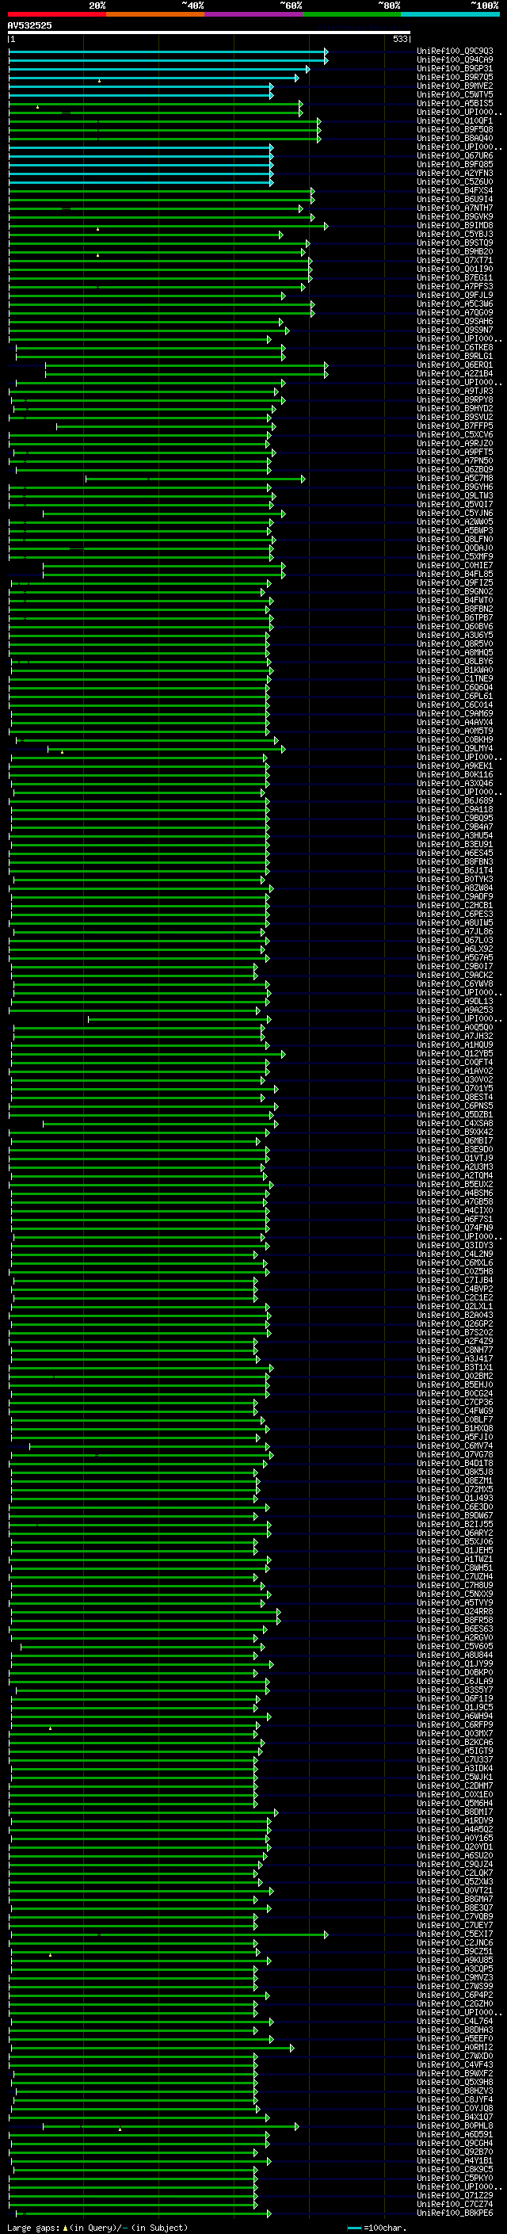The width and height of the screenshot is (507, 2234).
Task: Select UniRef100_B9STQ9 entry
Action: coord(455,242)
